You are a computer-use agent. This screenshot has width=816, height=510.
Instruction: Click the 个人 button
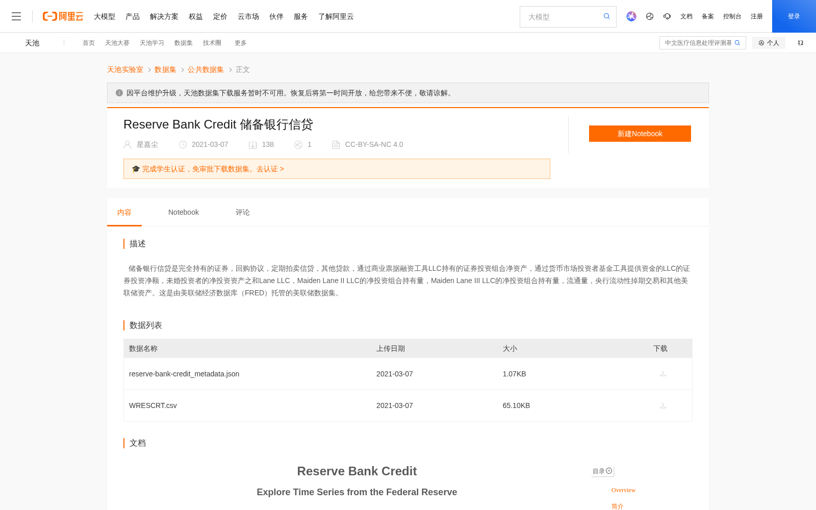(x=769, y=43)
